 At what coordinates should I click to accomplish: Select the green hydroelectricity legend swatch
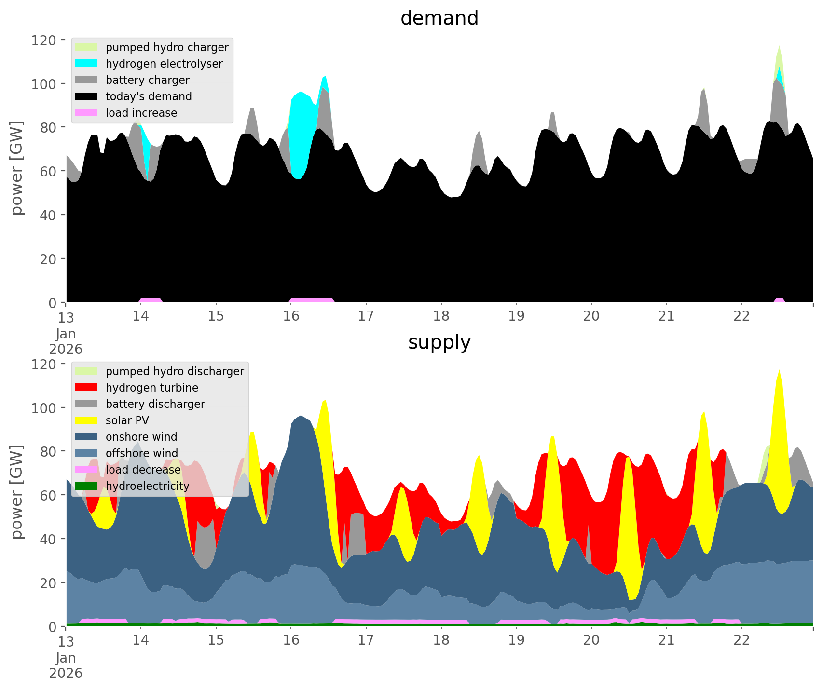(x=86, y=486)
